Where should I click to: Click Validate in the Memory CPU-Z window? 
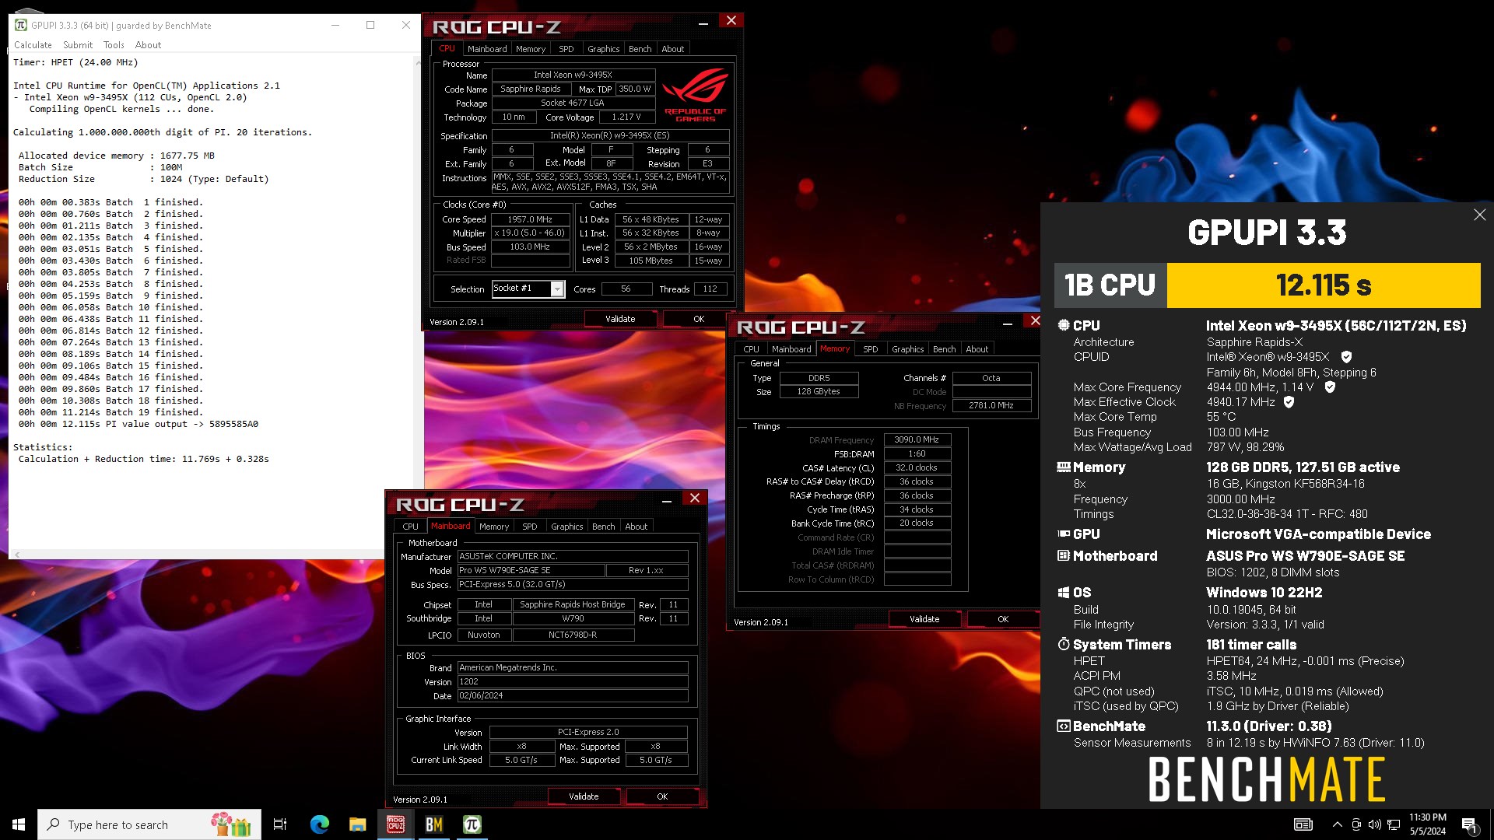tap(924, 619)
